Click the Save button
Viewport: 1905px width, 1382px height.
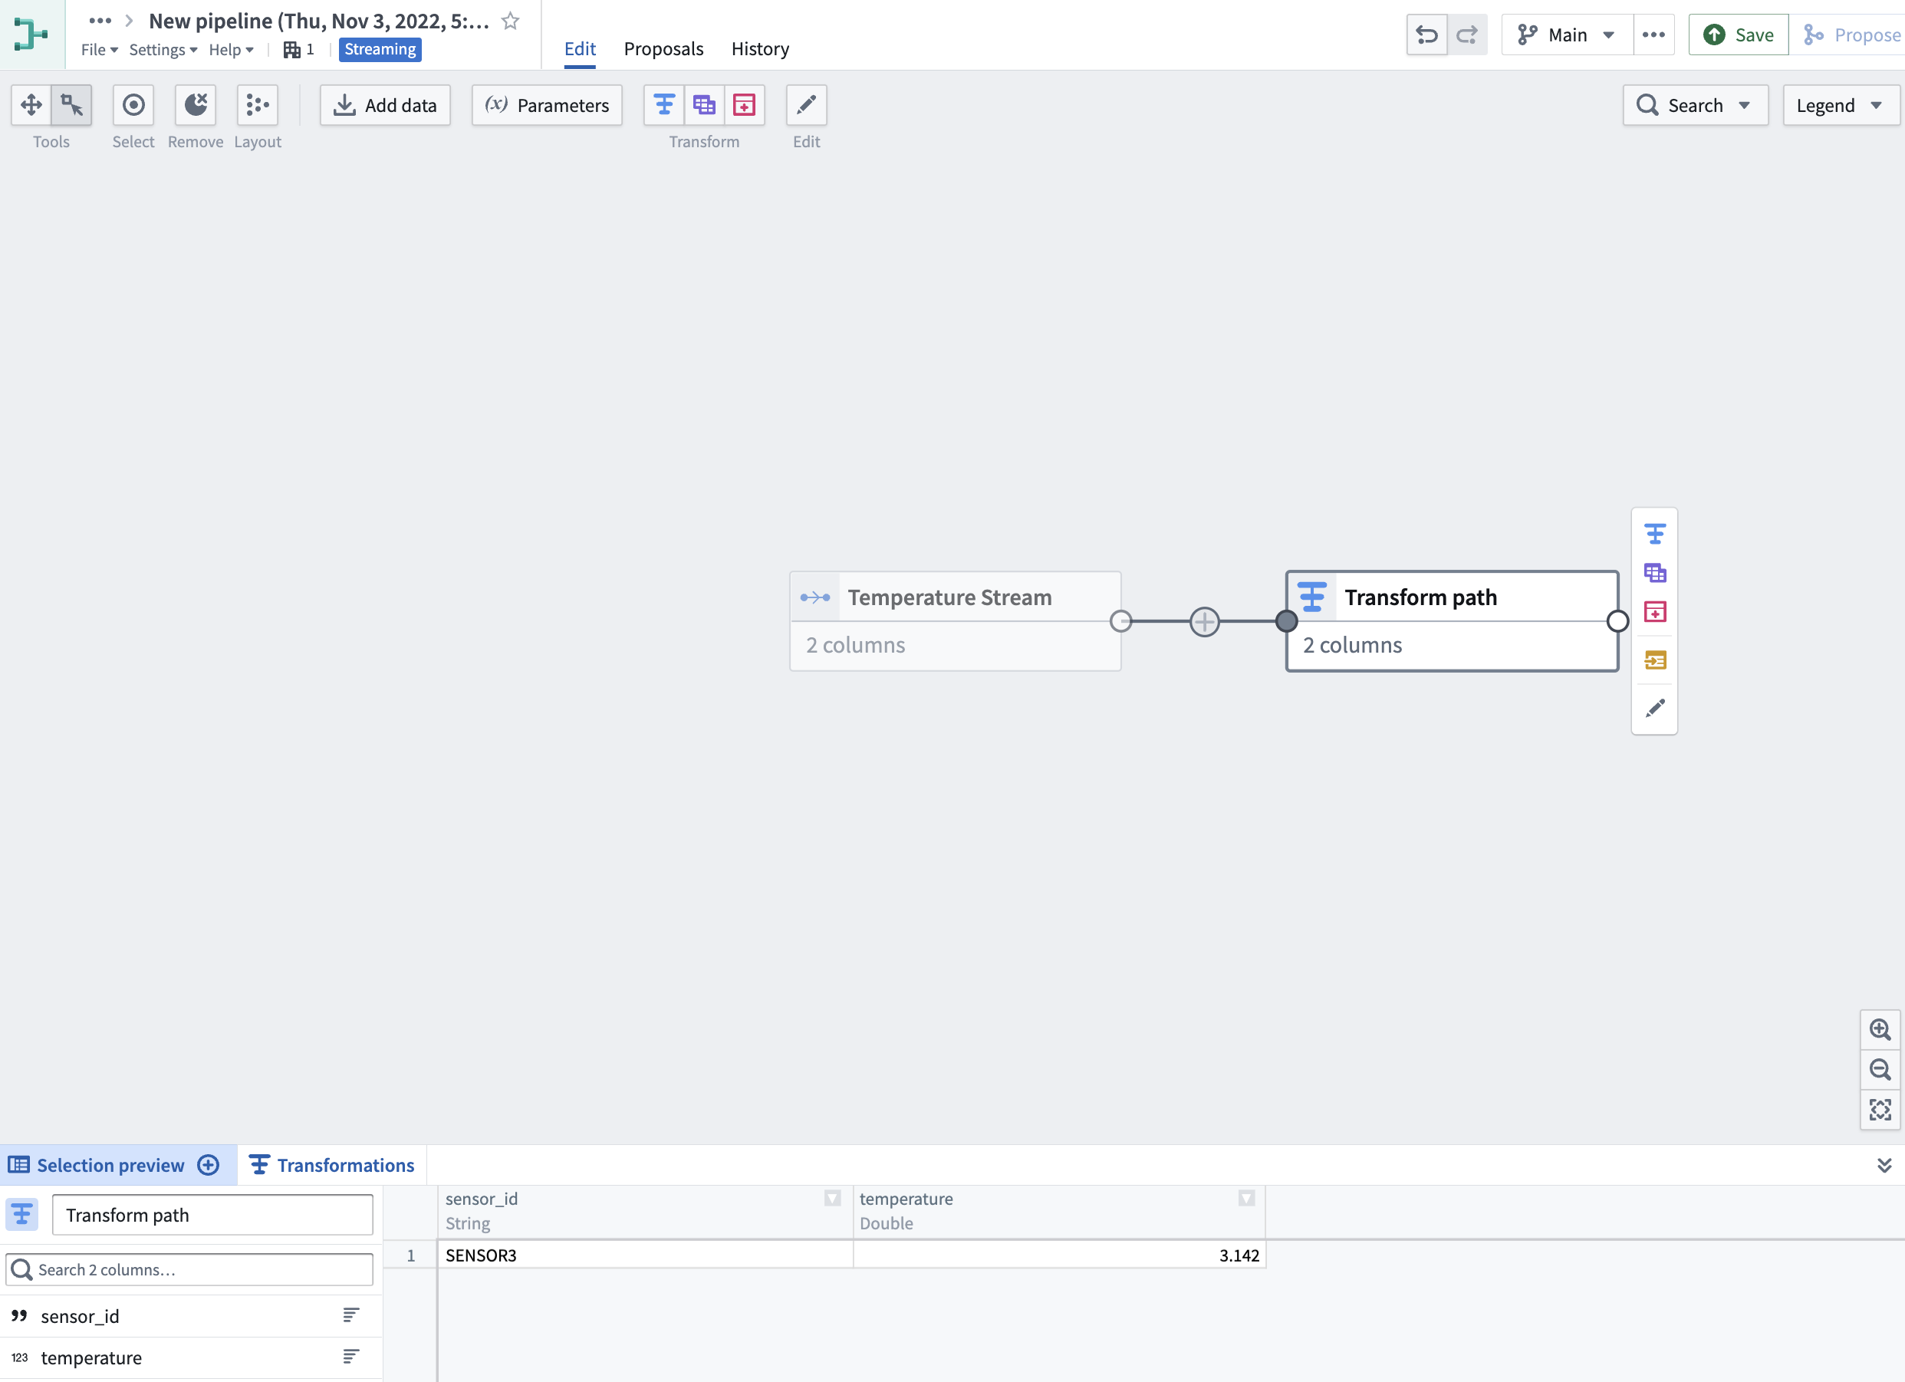click(x=1737, y=35)
